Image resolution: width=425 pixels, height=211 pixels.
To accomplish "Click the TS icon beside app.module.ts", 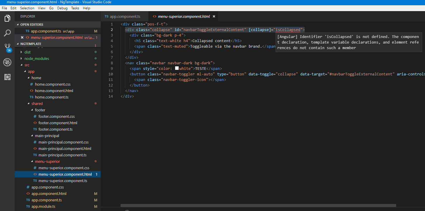I will point(28,206).
